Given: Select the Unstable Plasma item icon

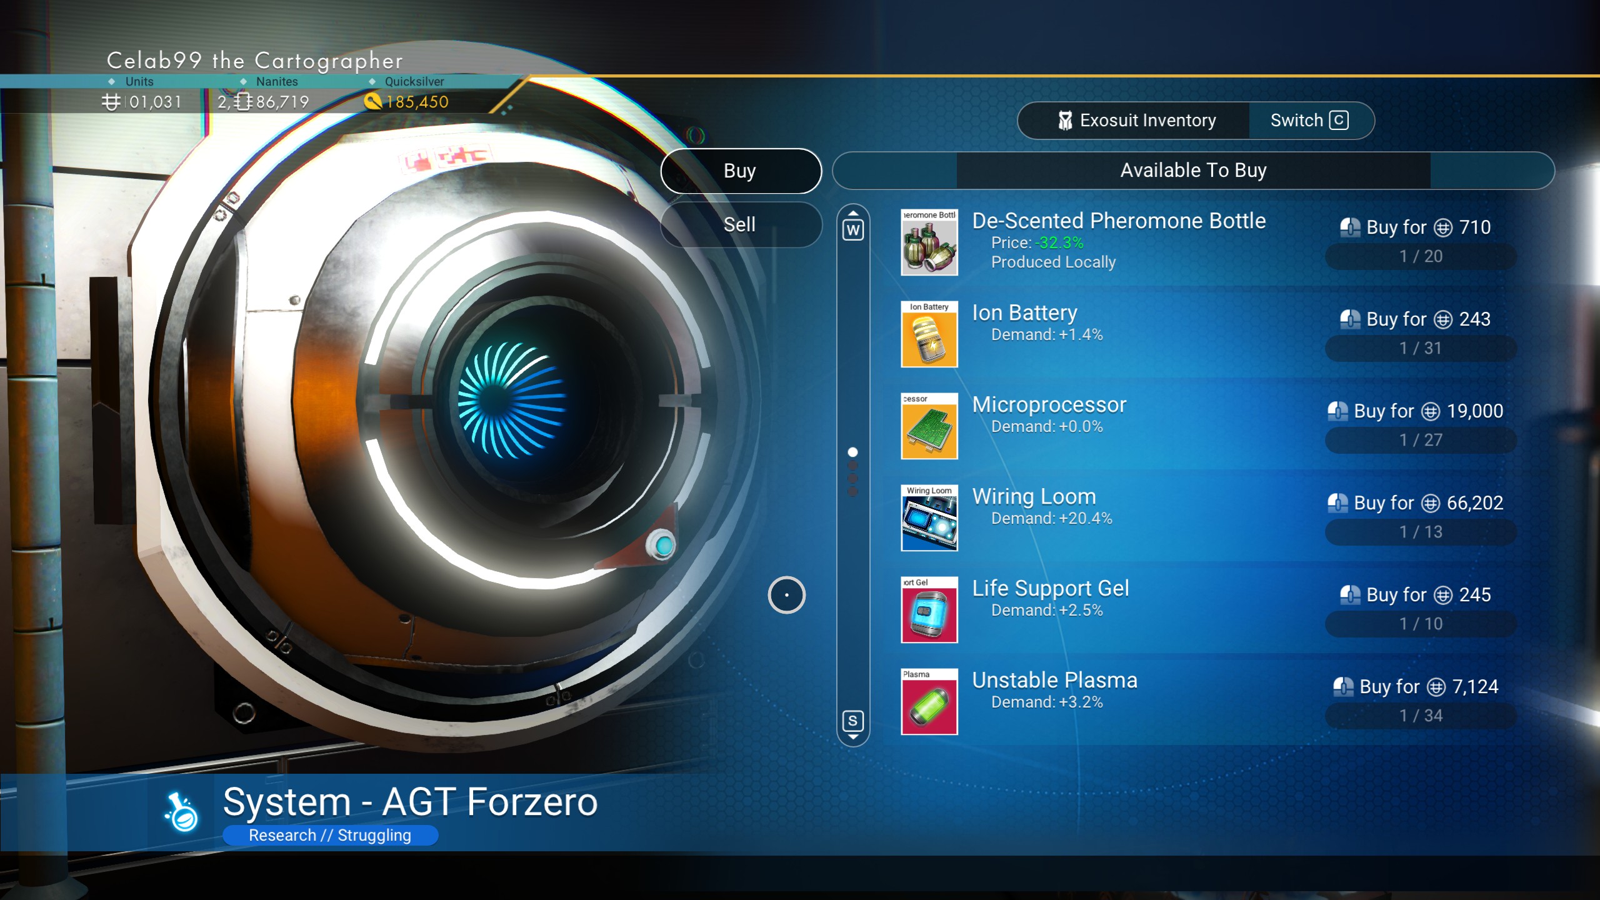Looking at the screenshot, I should [929, 702].
